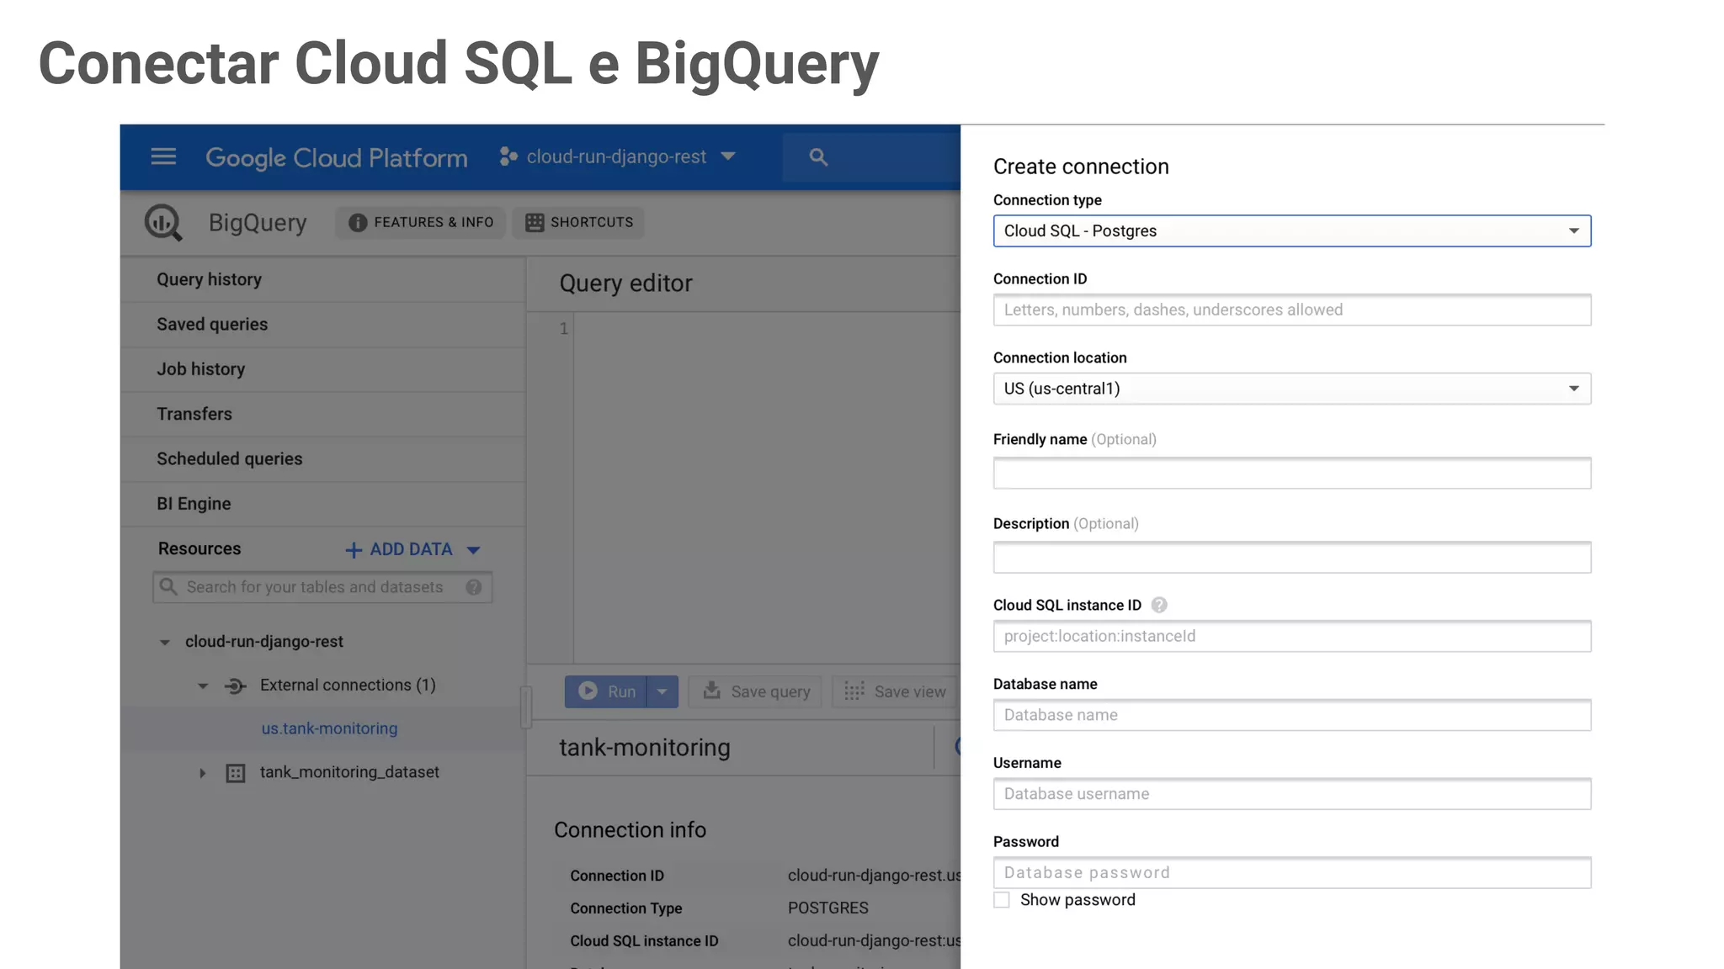Click the Cloud SQL instance ID help icon
Image resolution: width=1724 pixels, height=969 pixels.
click(1159, 605)
